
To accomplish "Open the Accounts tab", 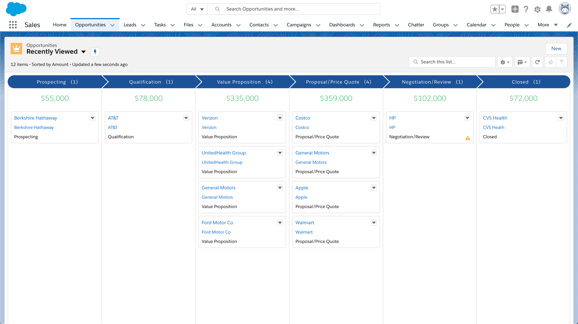I will [x=221, y=25].
